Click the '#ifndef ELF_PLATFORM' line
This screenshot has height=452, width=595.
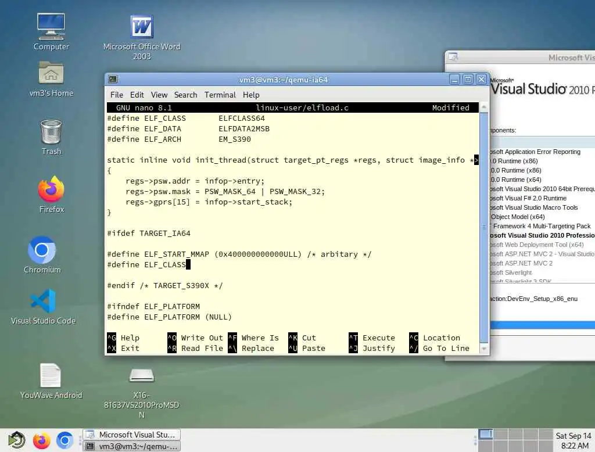[x=153, y=306]
